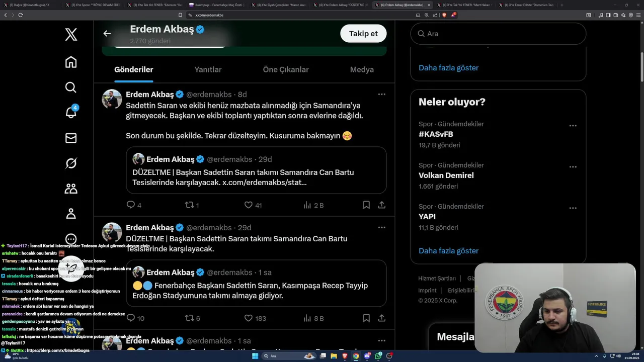Like the post with 41 likes

click(x=248, y=205)
